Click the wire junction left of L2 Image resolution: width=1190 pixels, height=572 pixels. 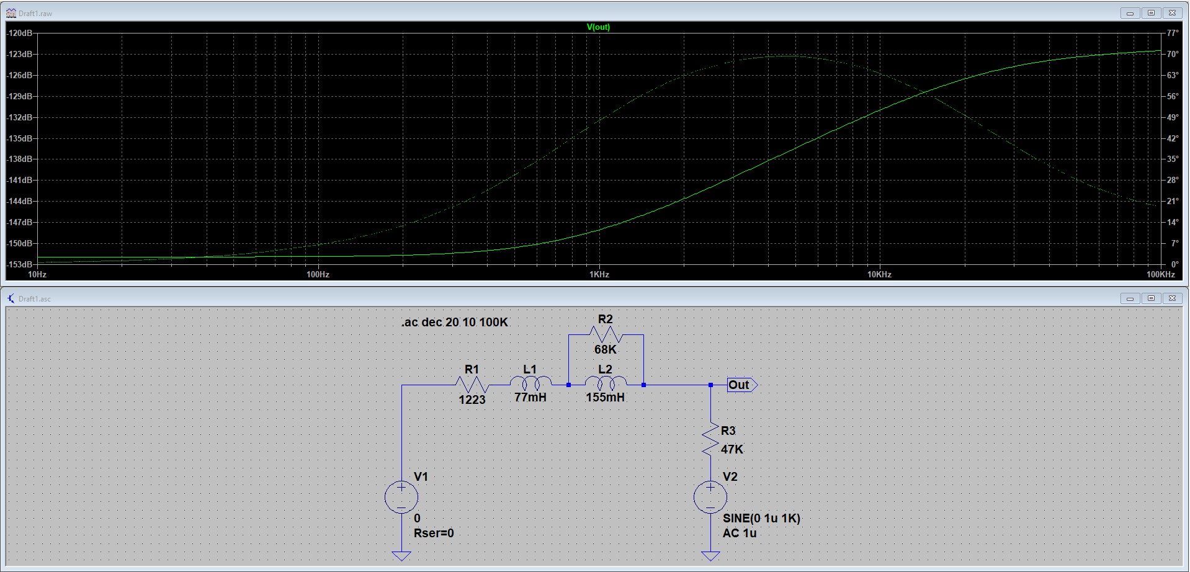(568, 385)
